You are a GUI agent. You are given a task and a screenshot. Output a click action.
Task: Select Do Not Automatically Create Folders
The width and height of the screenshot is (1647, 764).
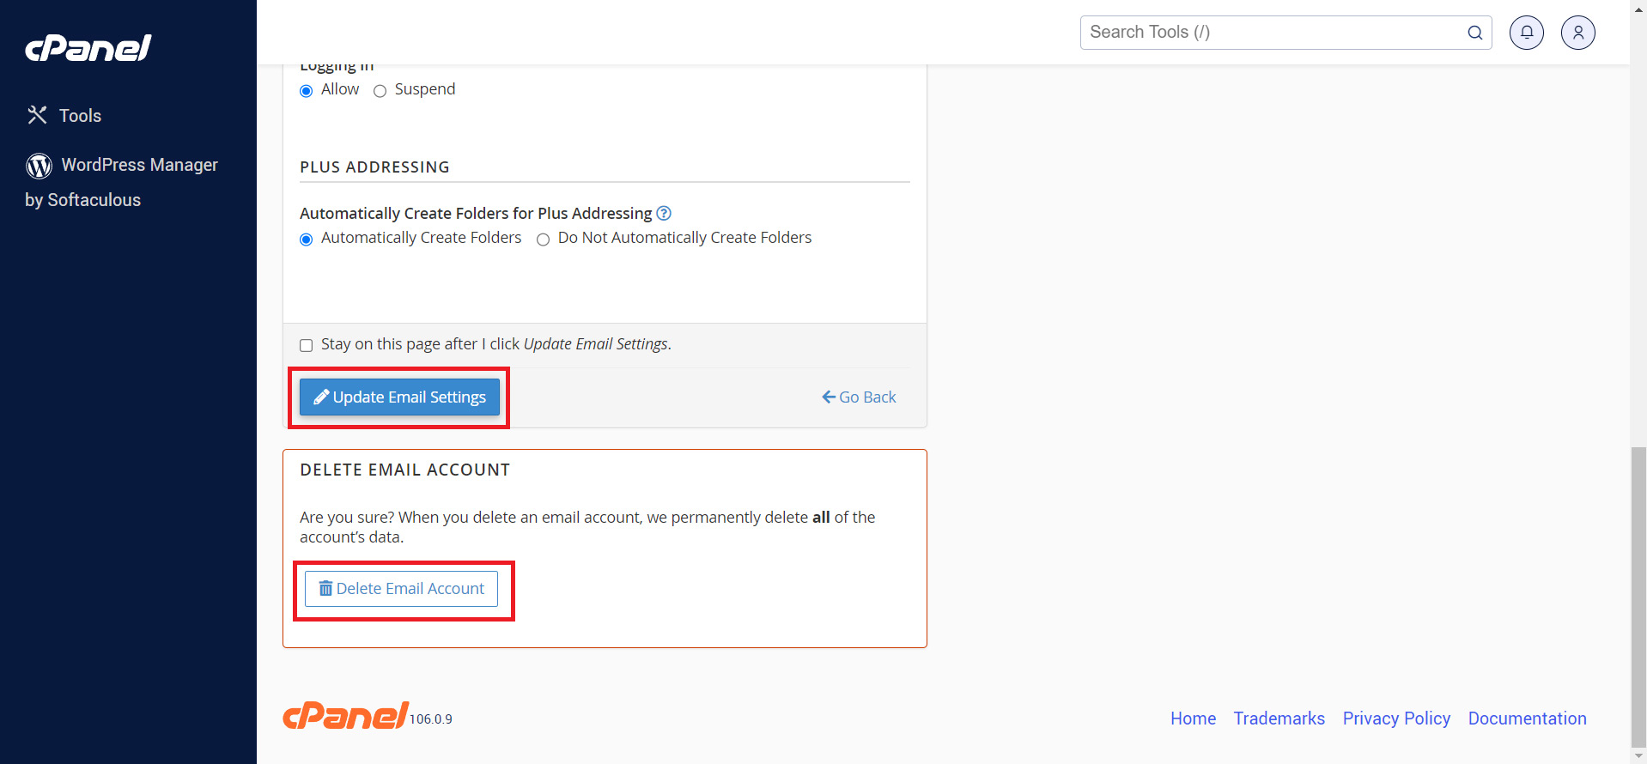coord(543,240)
